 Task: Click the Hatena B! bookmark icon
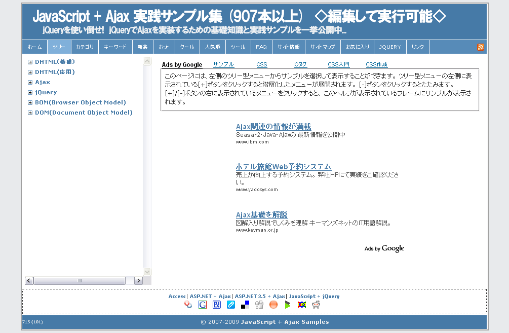(217, 305)
